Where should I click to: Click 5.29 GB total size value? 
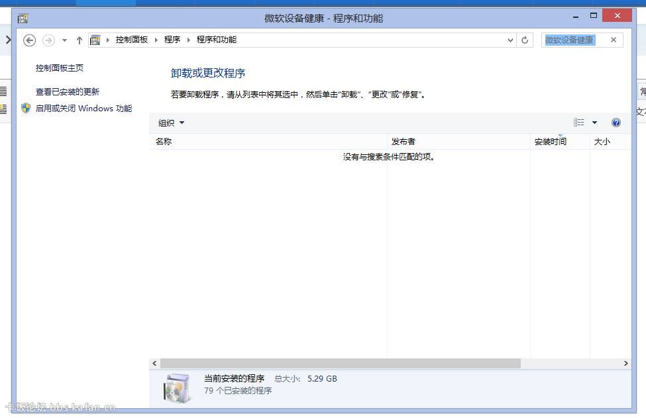coord(322,379)
